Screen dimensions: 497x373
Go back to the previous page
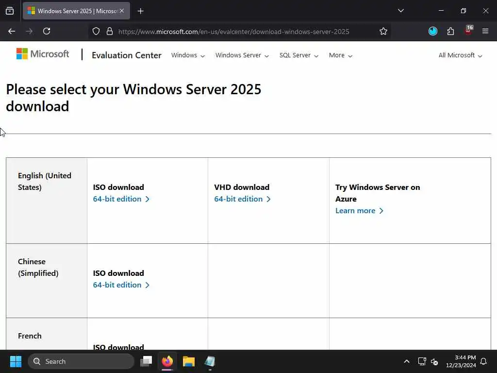click(12, 31)
